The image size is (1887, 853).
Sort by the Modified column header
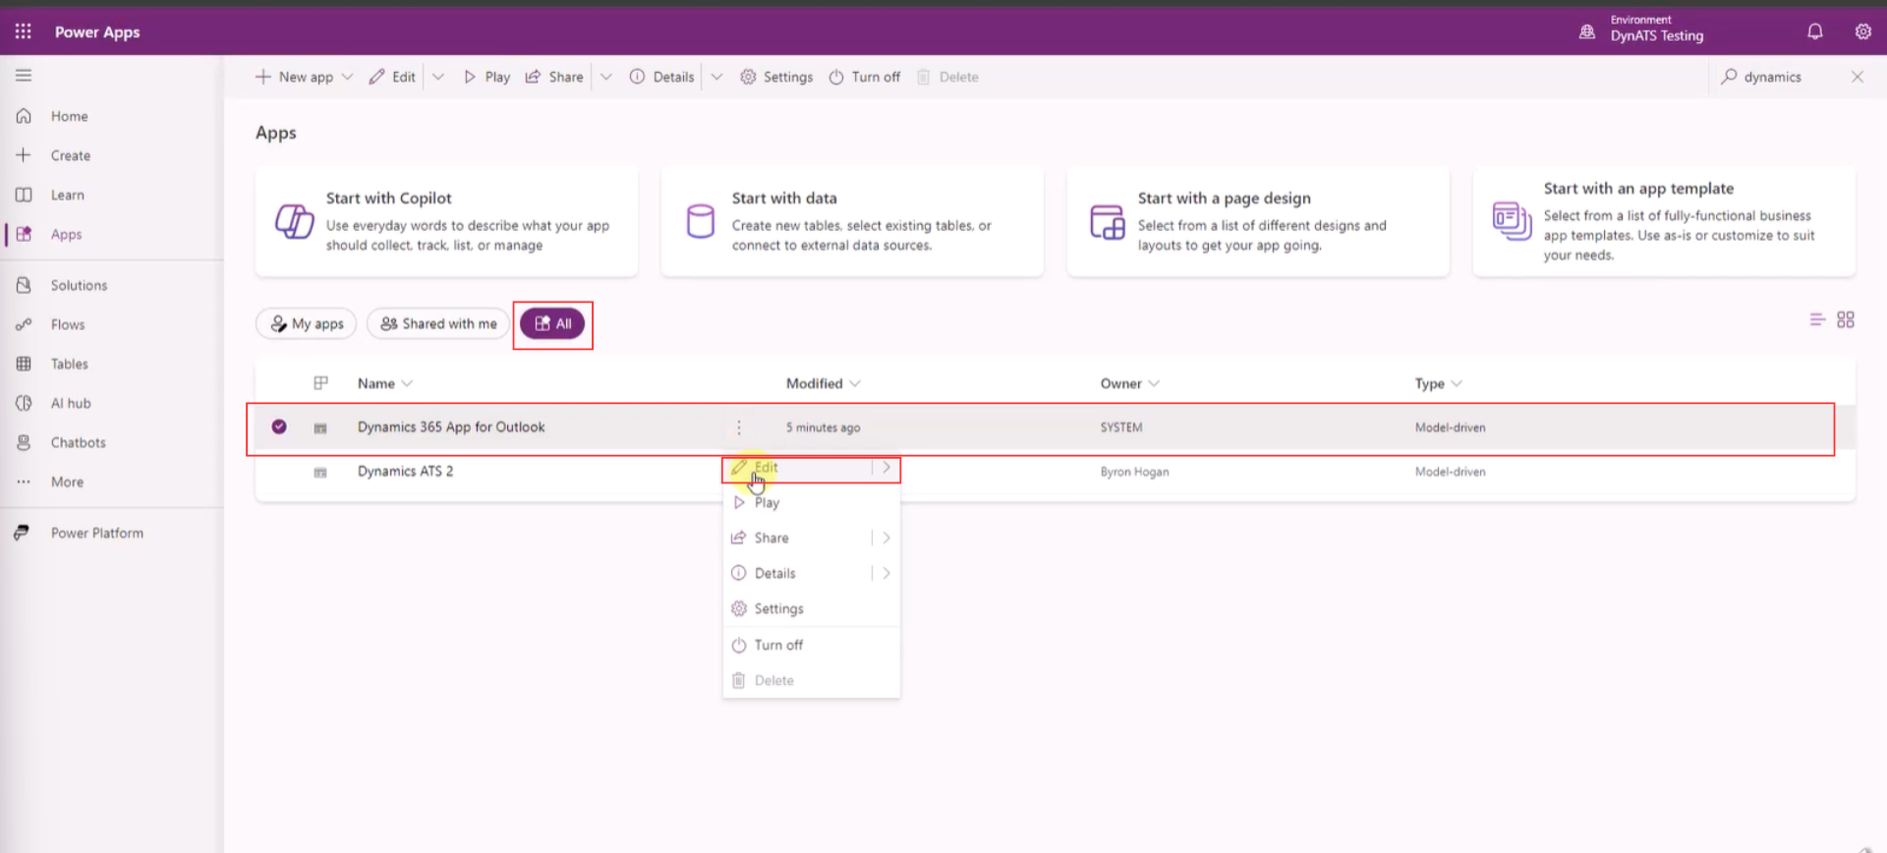(823, 383)
